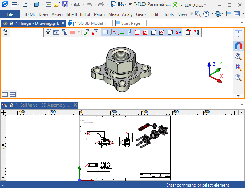Open the Tools ribbon tab
The width and height of the screenshot is (245, 188).
[169, 14]
